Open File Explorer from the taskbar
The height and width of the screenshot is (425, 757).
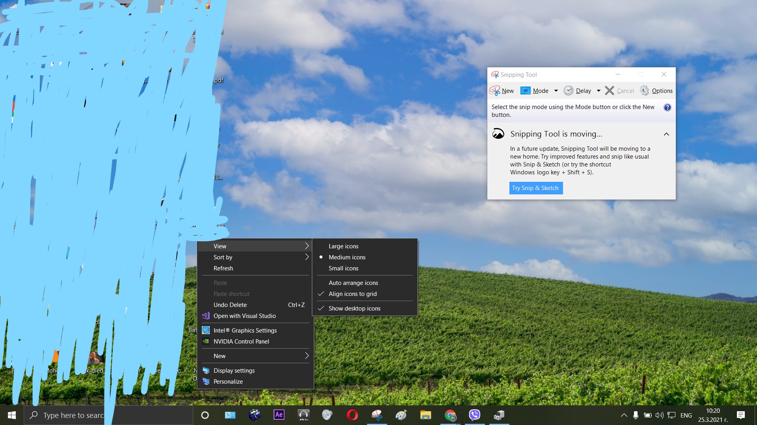(425, 415)
